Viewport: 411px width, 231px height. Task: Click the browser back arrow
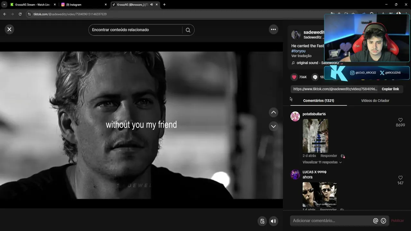coord(5,14)
